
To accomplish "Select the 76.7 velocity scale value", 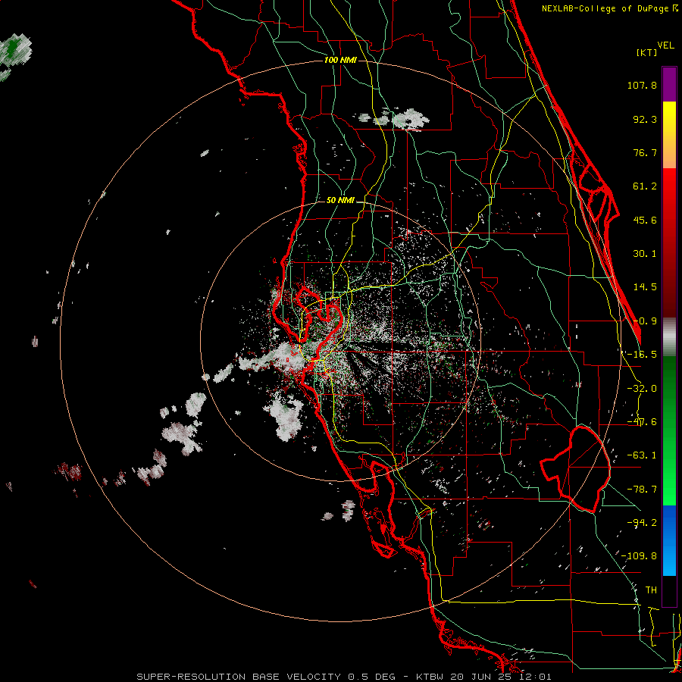I will click(x=645, y=152).
